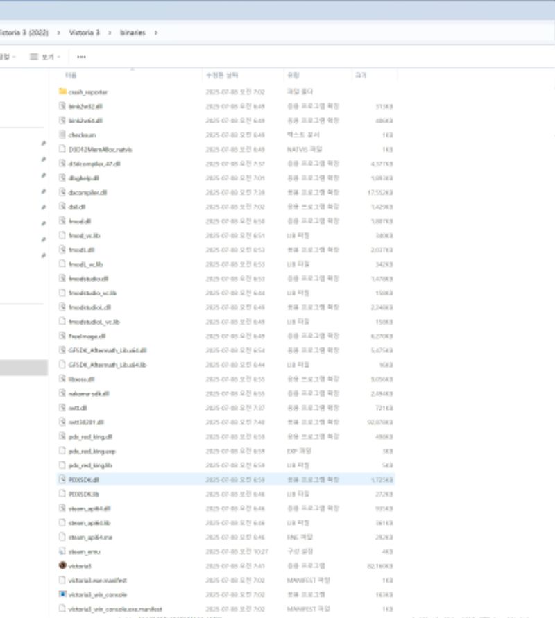Viewport: 555px width, 618px height.
Task: Select the D3D12MemAlloc.natvis file icon
Action: point(62,149)
